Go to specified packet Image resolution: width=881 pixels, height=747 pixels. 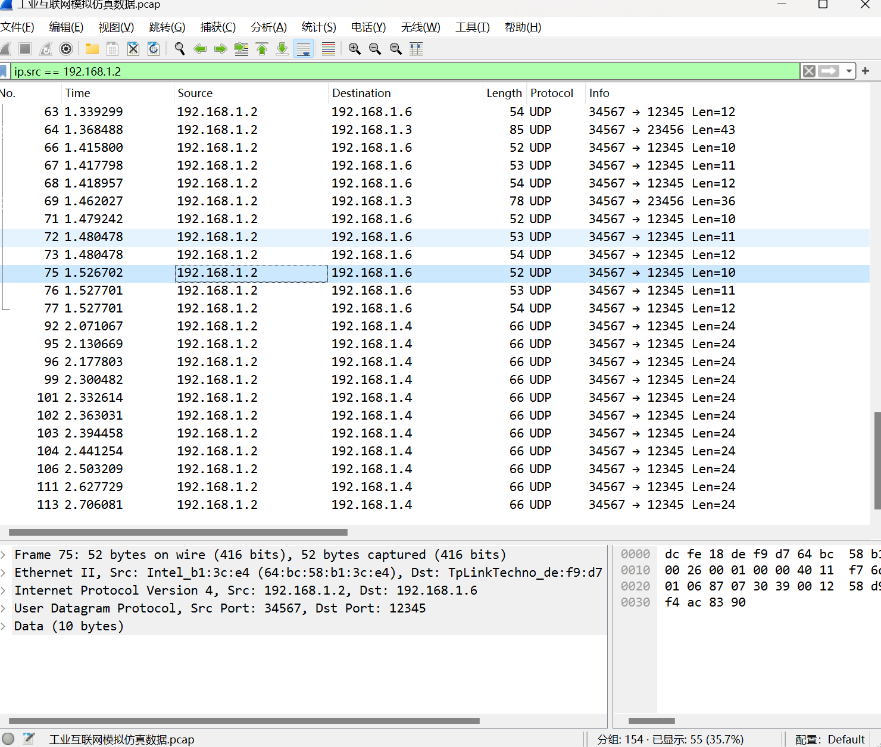click(x=242, y=49)
